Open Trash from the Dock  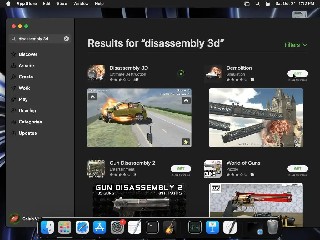coord(272,227)
